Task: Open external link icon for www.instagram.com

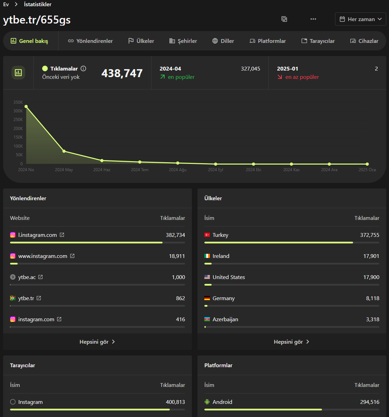Action: click(x=72, y=256)
